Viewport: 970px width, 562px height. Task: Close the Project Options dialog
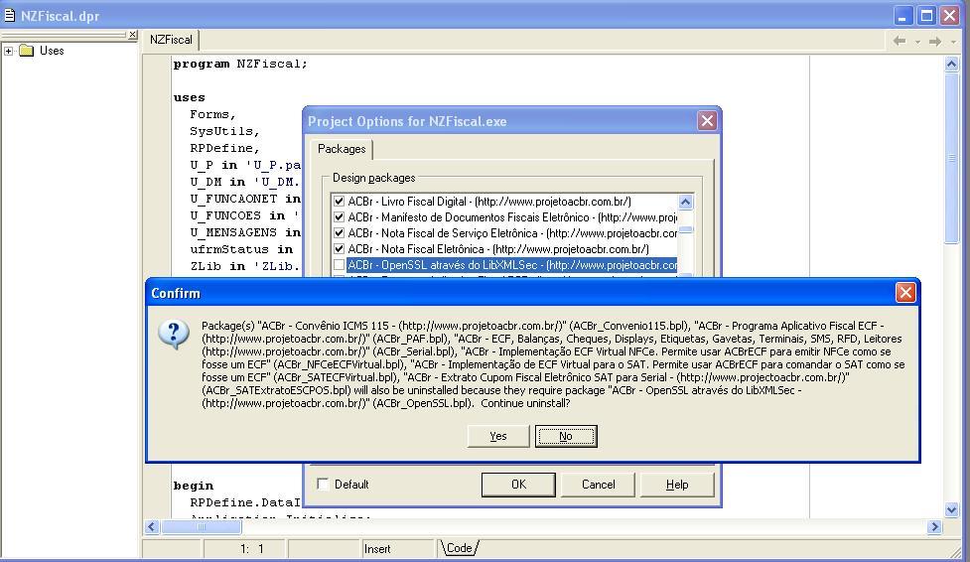point(707,121)
